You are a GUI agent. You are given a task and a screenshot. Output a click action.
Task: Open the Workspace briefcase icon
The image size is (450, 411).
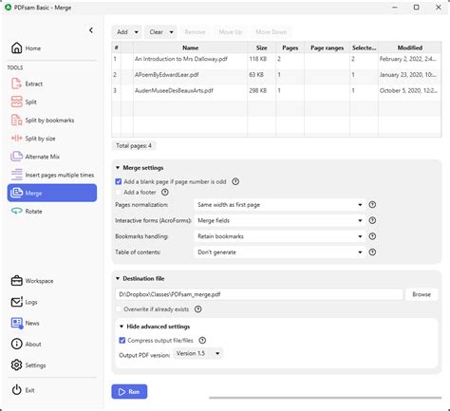click(16, 281)
